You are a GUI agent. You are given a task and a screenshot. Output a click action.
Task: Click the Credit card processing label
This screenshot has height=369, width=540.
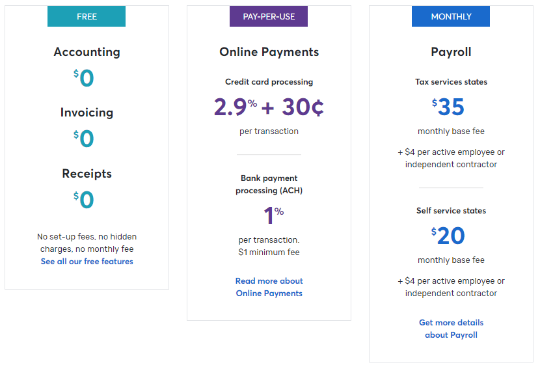269,82
